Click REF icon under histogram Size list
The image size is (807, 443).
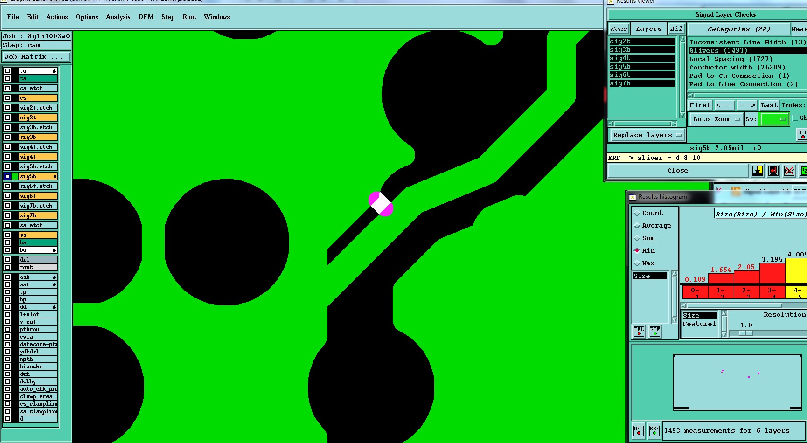coord(655,332)
